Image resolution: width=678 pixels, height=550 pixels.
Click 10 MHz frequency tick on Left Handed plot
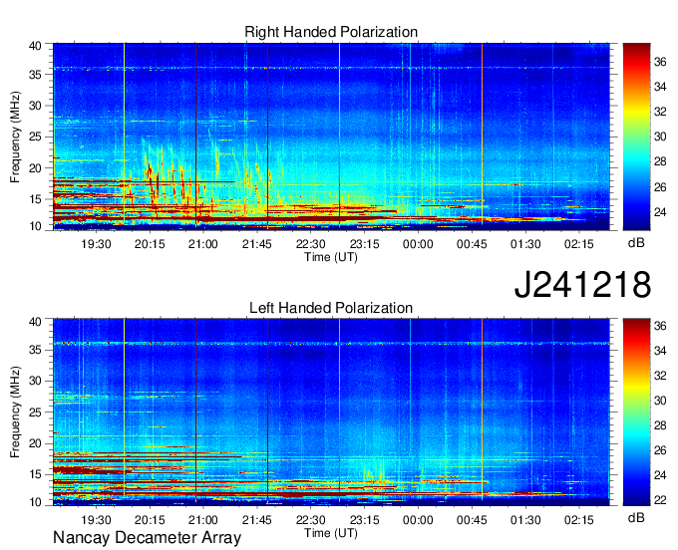[36, 502]
